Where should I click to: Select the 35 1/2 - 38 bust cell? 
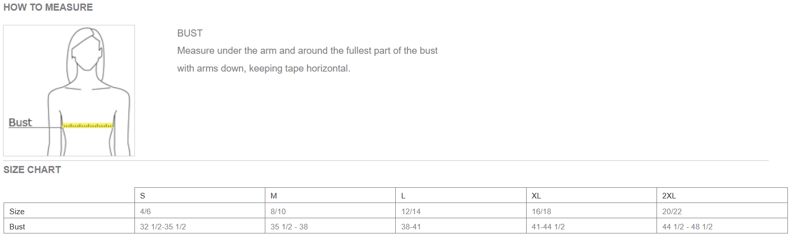click(289, 227)
